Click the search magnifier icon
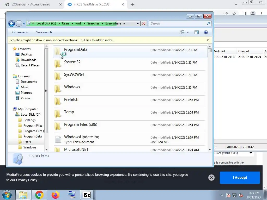This screenshot has width=267, height=200. (208, 23)
